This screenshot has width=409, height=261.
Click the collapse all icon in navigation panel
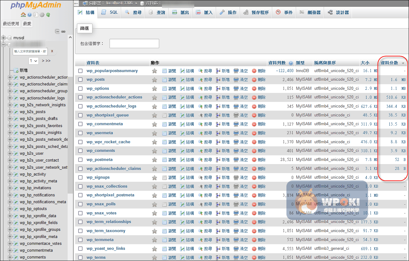click(57, 31)
